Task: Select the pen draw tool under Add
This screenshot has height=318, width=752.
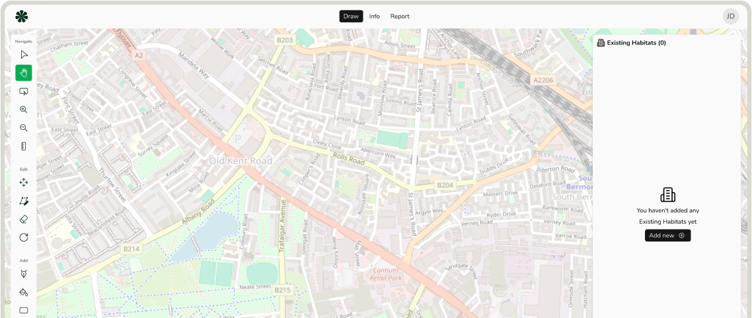Action: click(24, 273)
